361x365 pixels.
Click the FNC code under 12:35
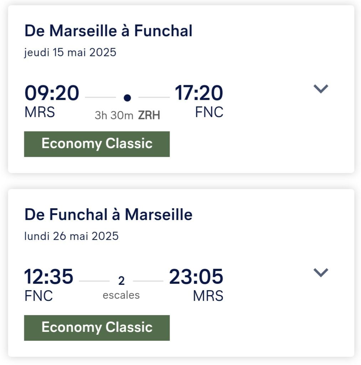38,296
